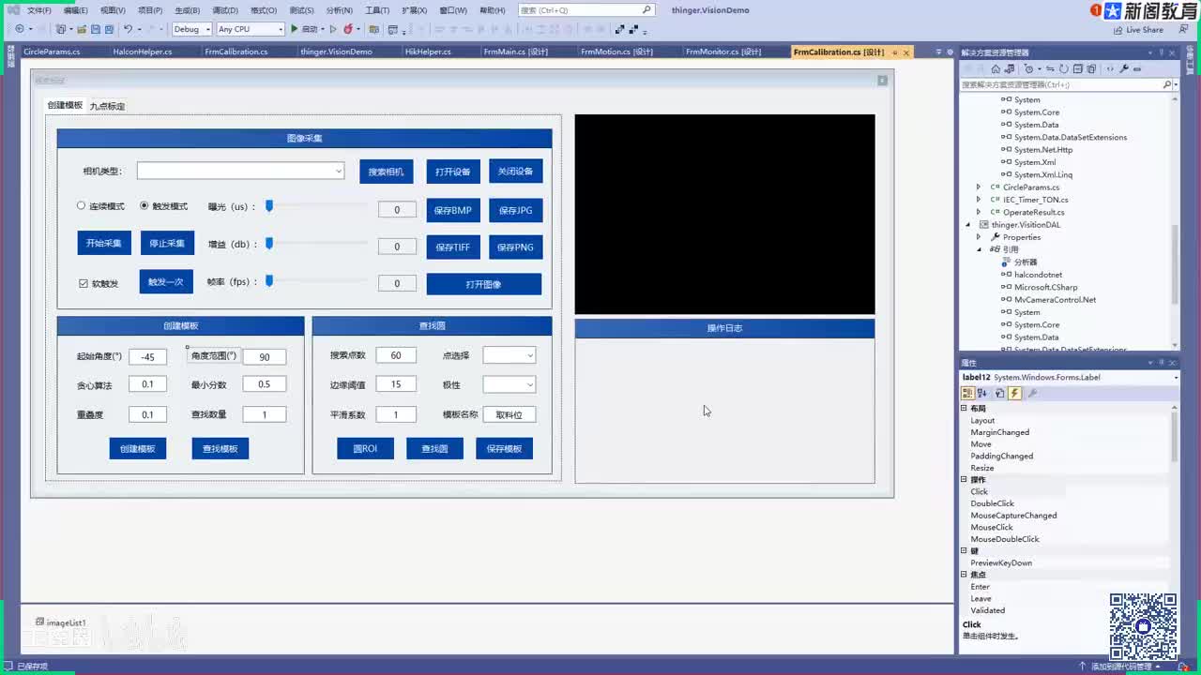Click the Show All Files icon

(1091, 68)
